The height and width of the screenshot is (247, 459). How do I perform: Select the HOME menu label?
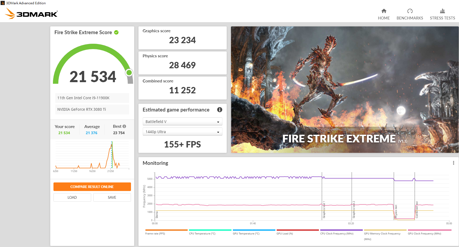(384, 18)
